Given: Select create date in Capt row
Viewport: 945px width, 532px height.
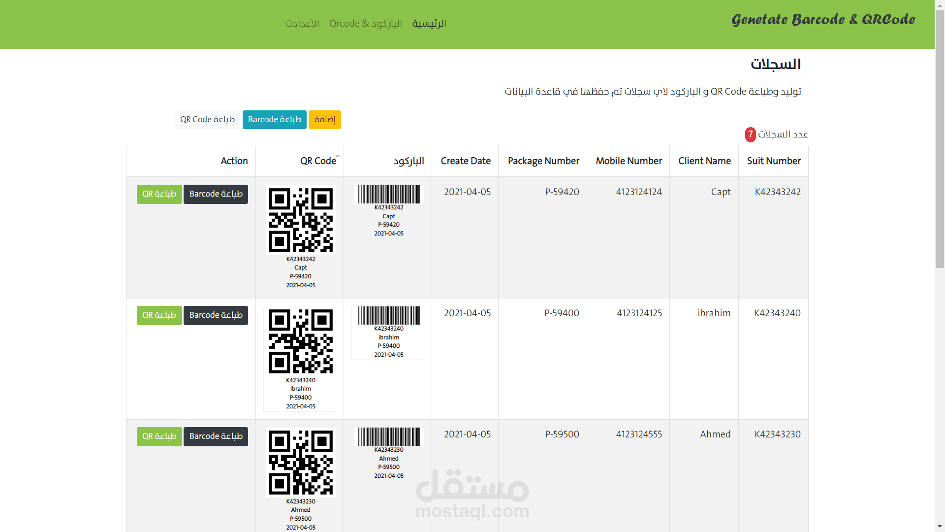Looking at the screenshot, I should [467, 192].
